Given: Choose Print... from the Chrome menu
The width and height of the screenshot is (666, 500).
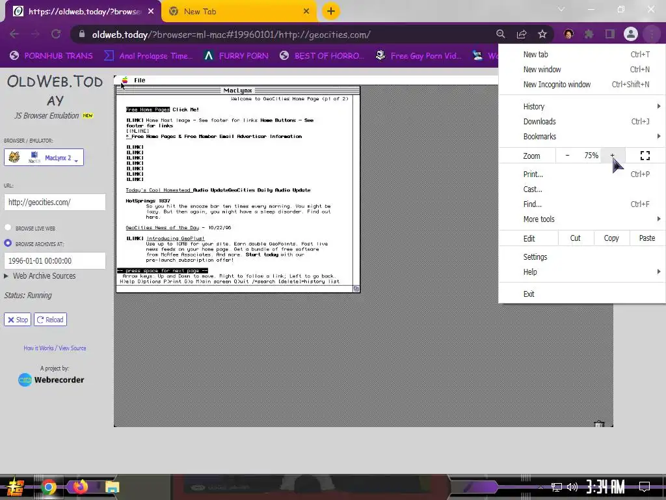Looking at the screenshot, I should click(x=582, y=174).
